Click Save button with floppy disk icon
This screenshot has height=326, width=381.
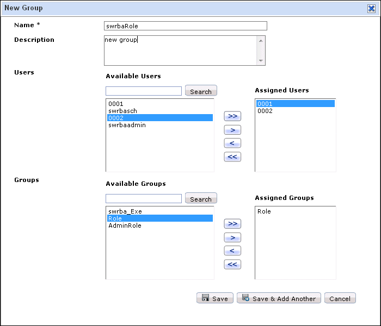click(215, 298)
